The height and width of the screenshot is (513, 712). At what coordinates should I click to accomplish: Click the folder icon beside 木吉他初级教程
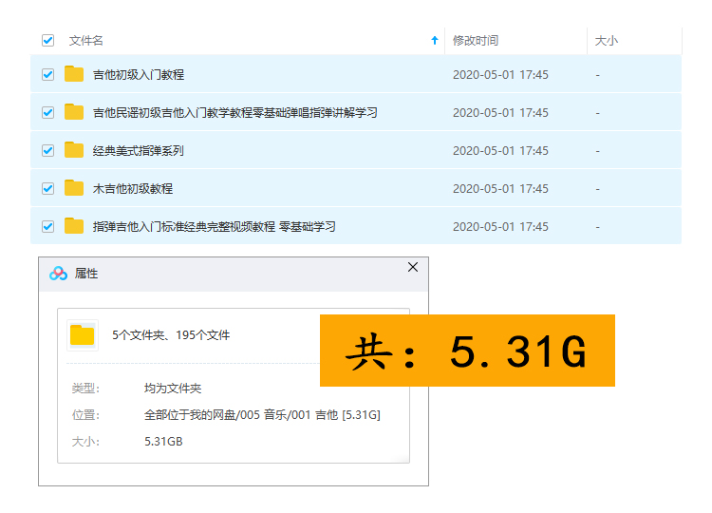pyautogui.click(x=74, y=188)
